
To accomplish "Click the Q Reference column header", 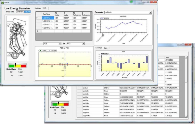I will tap(85, 14).
